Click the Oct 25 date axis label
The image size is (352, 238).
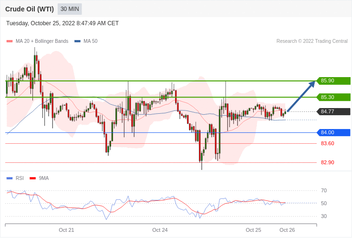[x=253, y=230]
